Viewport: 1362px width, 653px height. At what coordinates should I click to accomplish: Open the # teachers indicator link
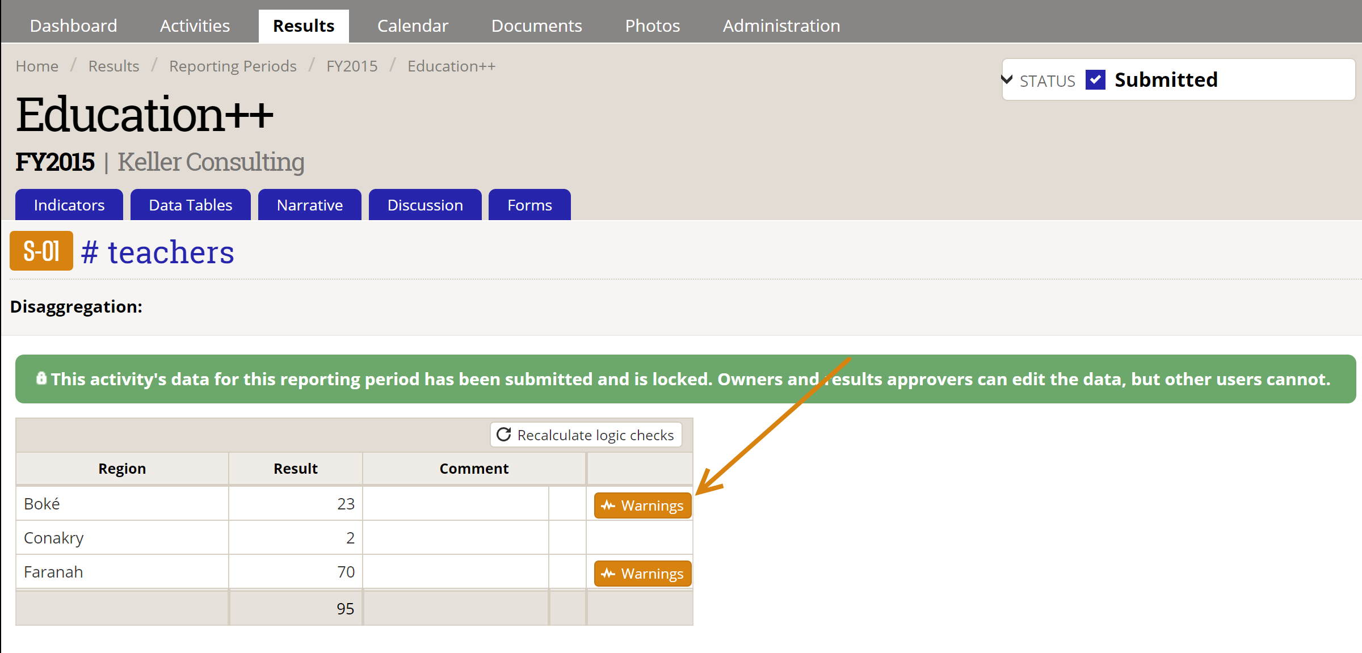[x=157, y=252]
